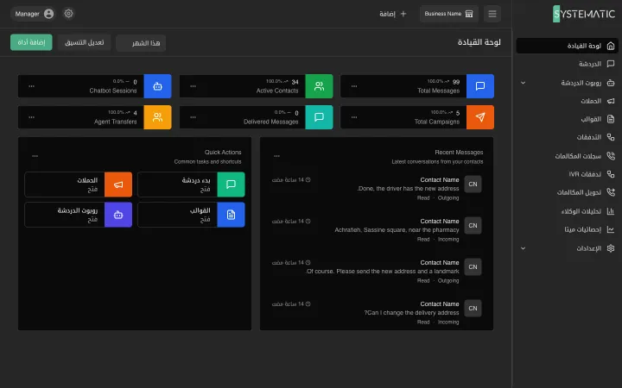Open the روبوت الدردشة quick action card
Image resolution: width=622 pixels, height=388 pixels.
coord(78,215)
